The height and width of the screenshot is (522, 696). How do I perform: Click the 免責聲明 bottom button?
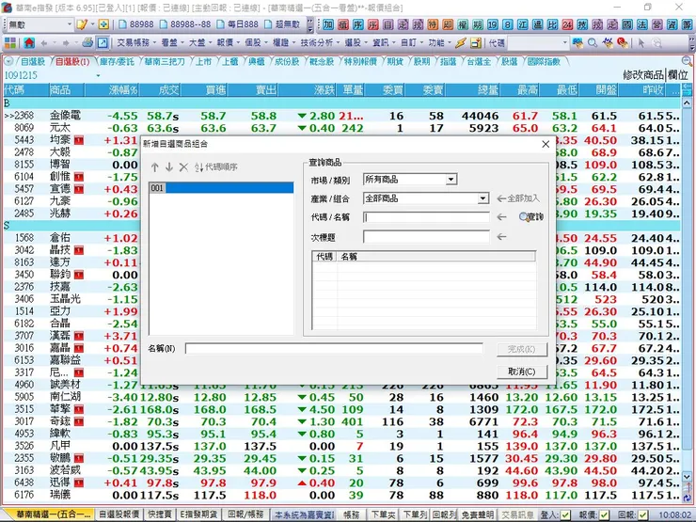tap(477, 514)
